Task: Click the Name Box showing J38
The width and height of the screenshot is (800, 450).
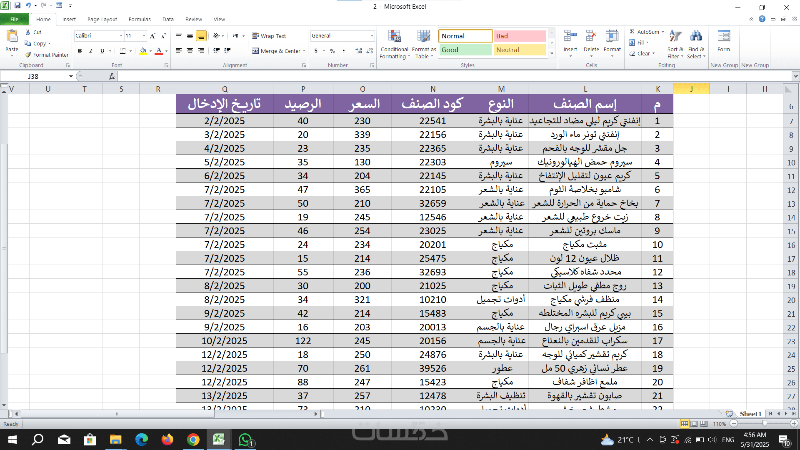Action: (x=33, y=76)
